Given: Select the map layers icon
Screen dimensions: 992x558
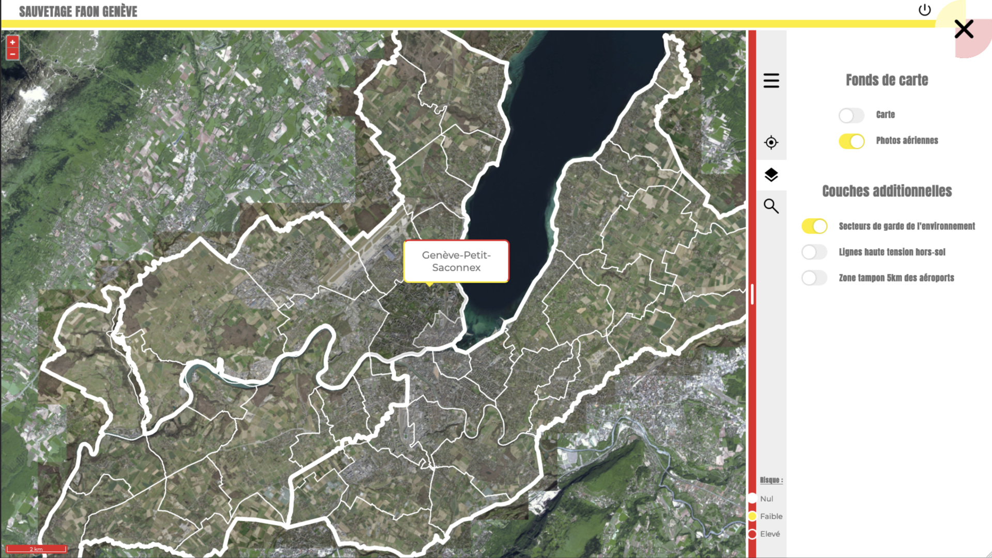Looking at the screenshot, I should coord(771,175).
